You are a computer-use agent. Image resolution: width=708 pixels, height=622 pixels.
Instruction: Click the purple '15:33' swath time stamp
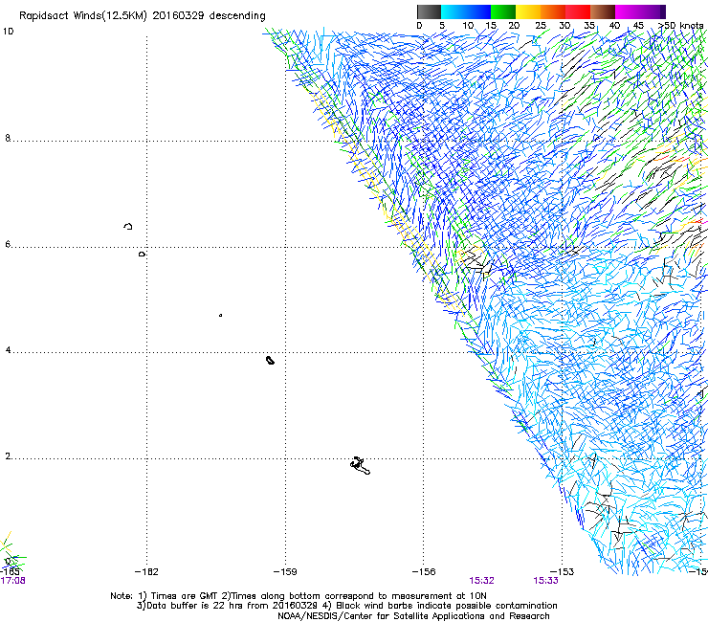pyautogui.click(x=546, y=581)
